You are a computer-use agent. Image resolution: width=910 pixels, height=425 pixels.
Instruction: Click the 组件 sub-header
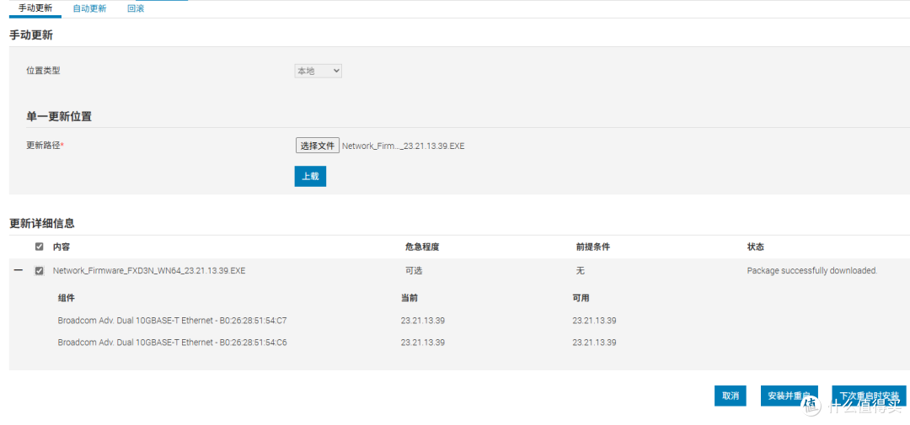coord(67,298)
